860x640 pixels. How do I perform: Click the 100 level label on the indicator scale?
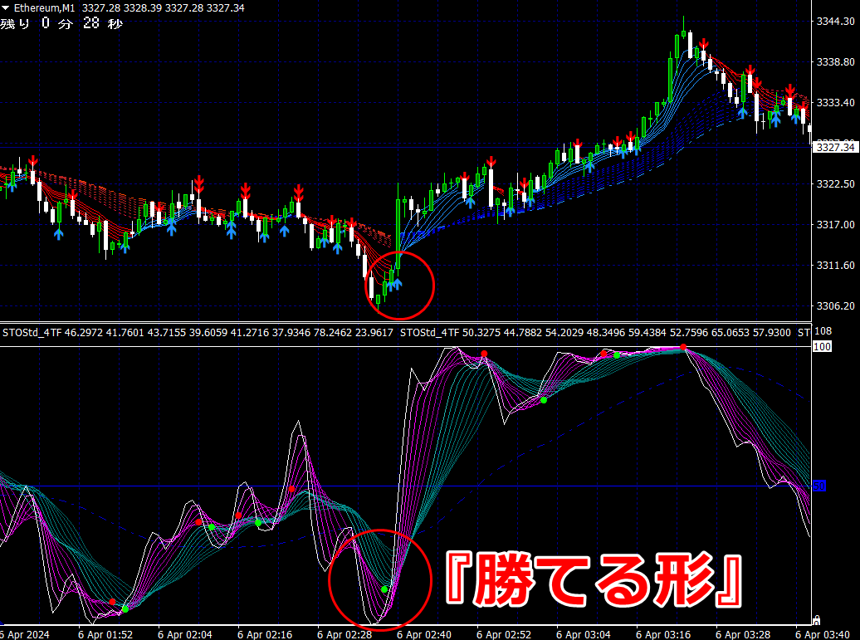(822, 347)
